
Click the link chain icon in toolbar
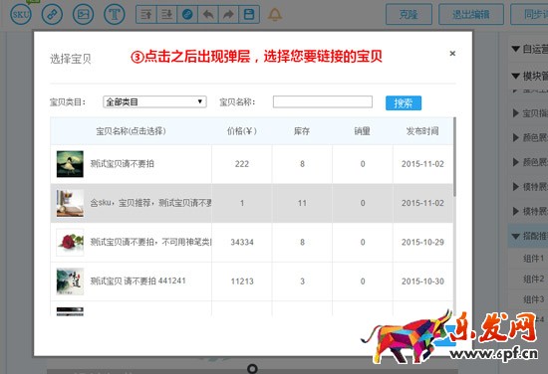(x=52, y=14)
